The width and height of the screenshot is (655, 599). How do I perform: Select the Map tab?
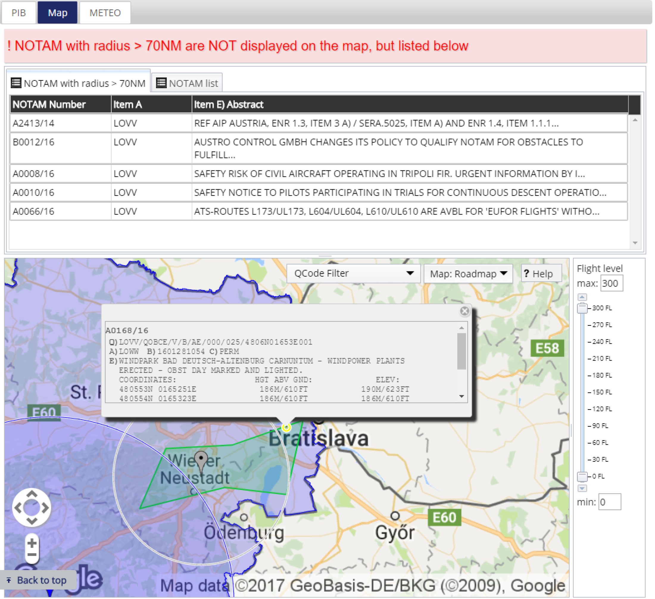pos(57,13)
